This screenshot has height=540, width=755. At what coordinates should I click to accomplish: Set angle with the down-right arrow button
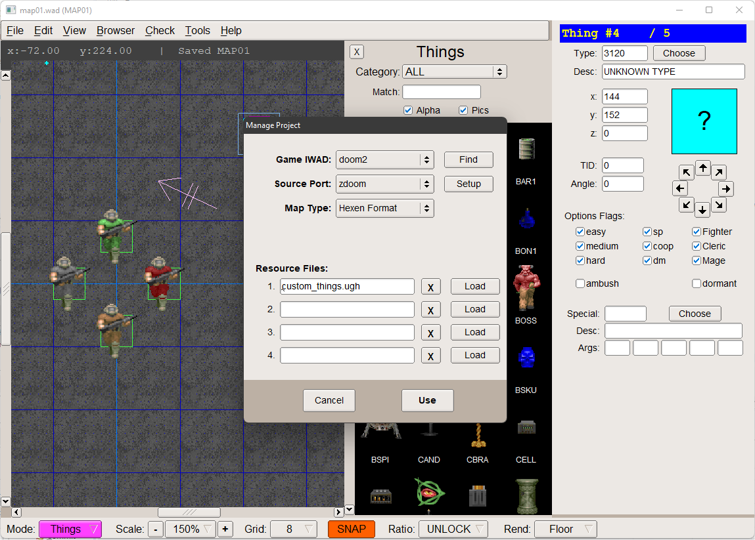point(719,205)
